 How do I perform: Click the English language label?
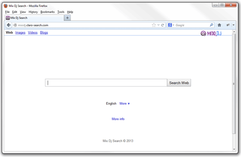coord(111,103)
